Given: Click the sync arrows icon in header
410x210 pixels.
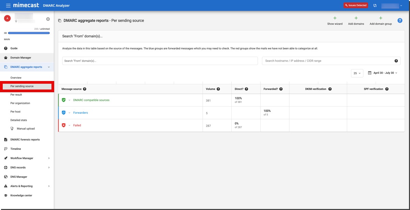Looking at the screenshot, I should coord(375,5).
